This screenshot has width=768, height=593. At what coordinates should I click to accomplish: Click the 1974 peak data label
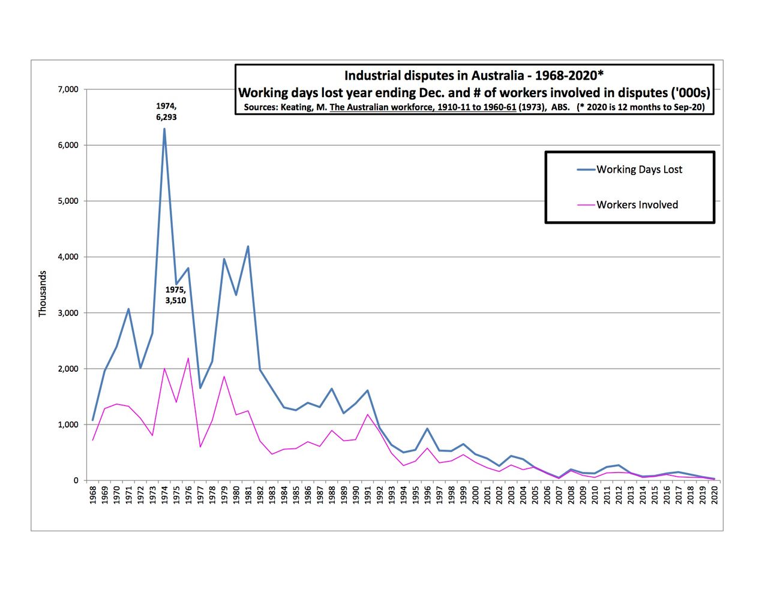[x=166, y=112]
